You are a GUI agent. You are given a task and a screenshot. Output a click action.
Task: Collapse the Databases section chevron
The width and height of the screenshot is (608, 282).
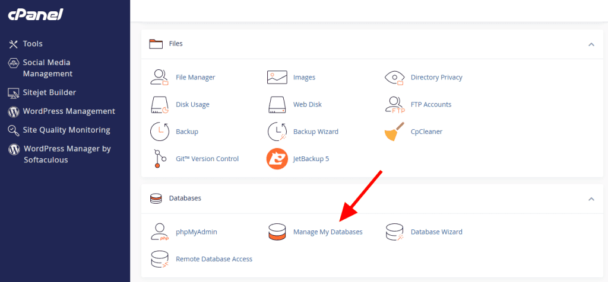pyautogui.click(x=591, y=199)
